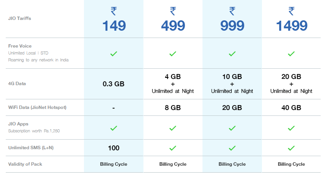Select the 1499 tariff price
321x173 pixels.
tap(292, 26)
